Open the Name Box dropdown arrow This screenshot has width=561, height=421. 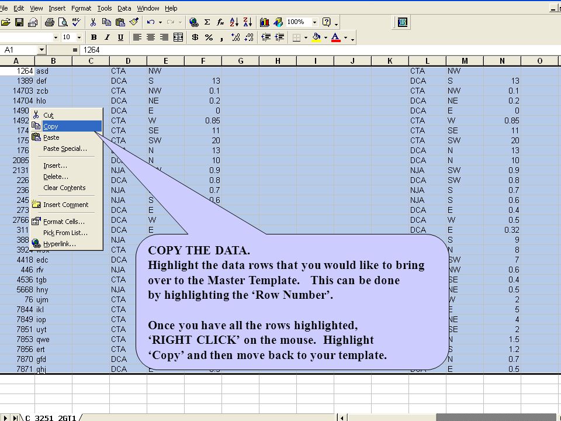coord(42,50)
